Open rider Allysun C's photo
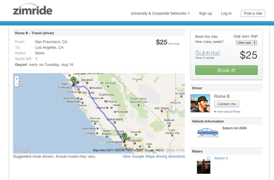The width and height of the screenshot is (274, 180). (203, 165)
